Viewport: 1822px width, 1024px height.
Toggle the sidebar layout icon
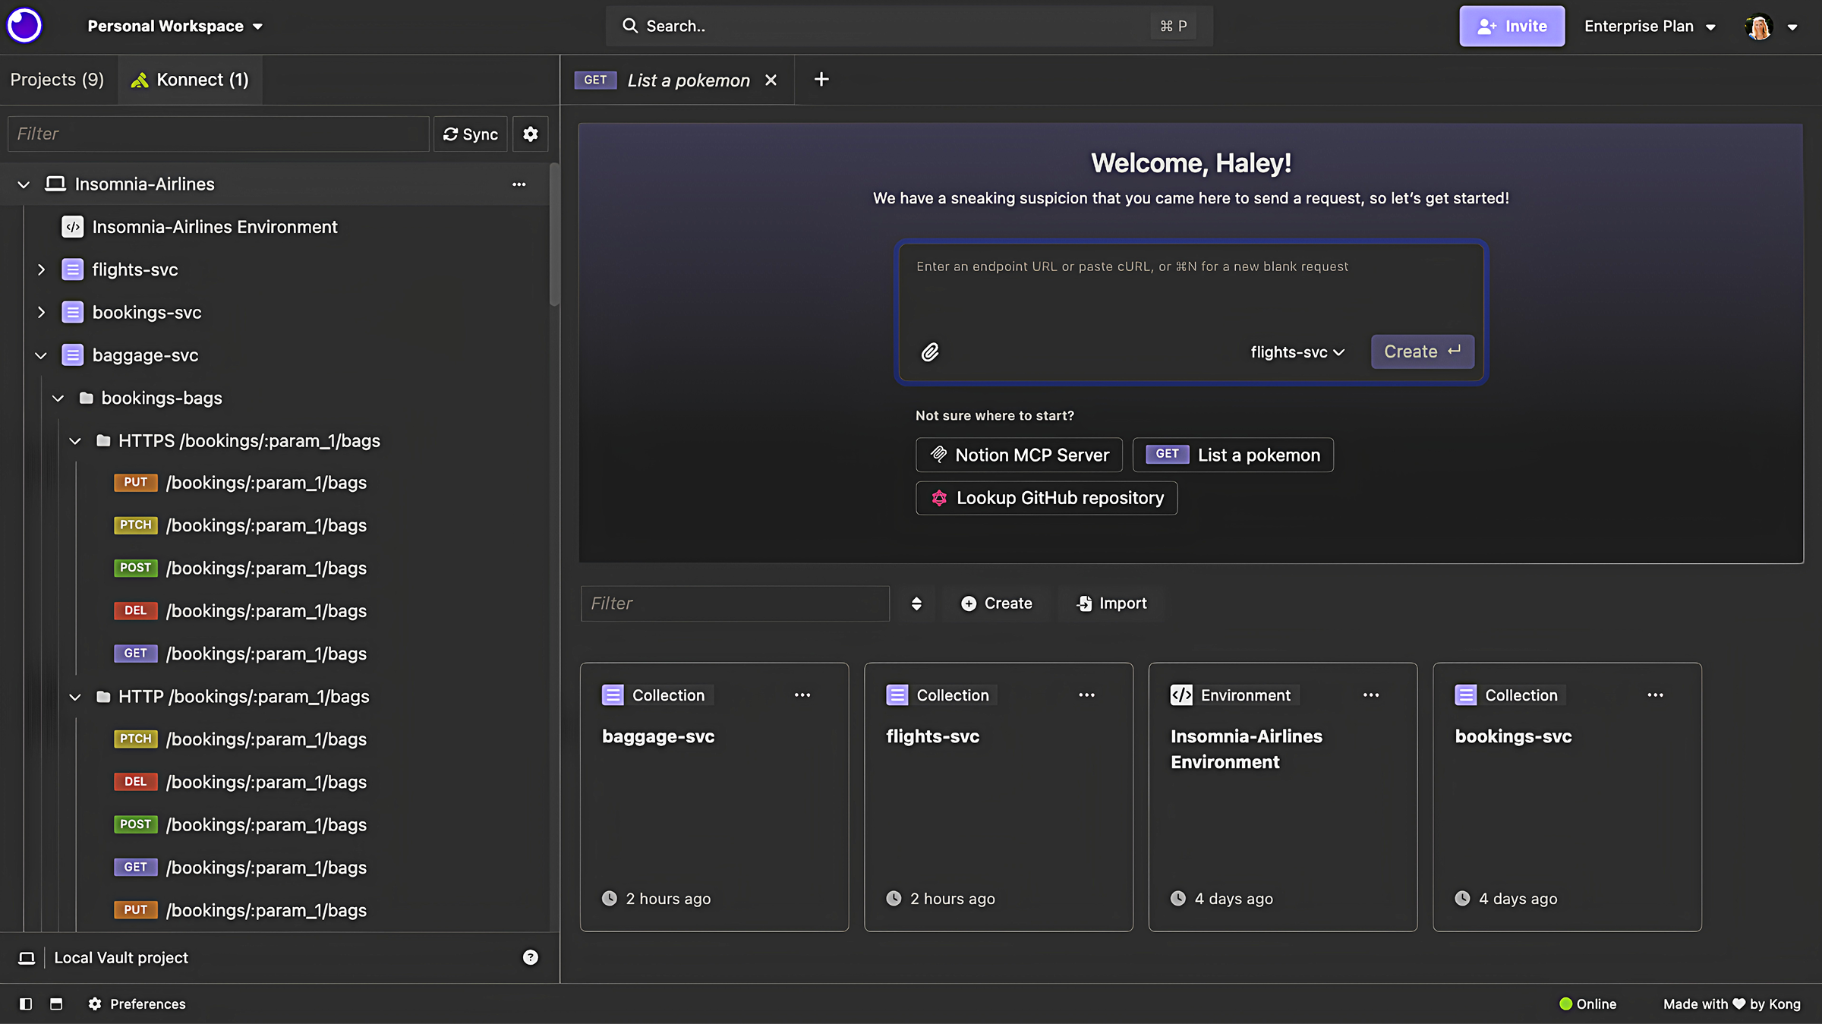(25, 1004)
